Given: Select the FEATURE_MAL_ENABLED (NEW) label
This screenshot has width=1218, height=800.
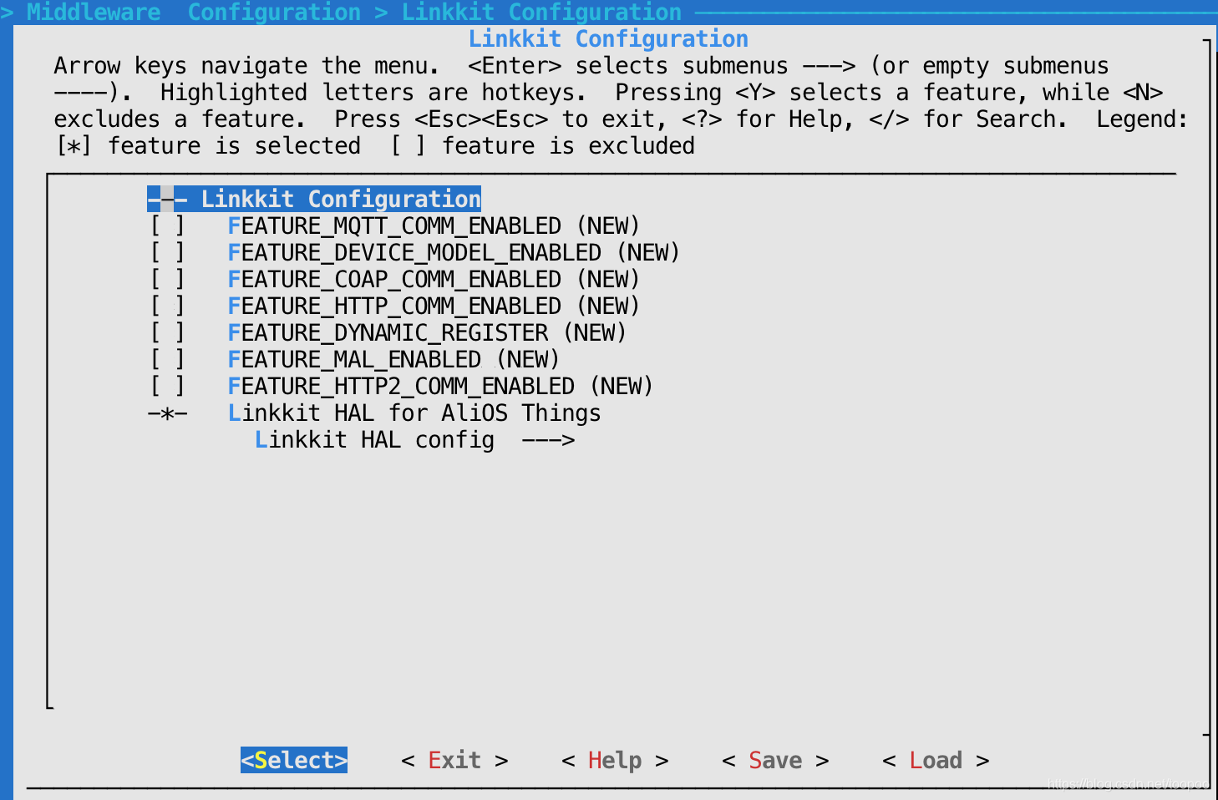Looking at the screenshot, I should click(x=393, y=360).
